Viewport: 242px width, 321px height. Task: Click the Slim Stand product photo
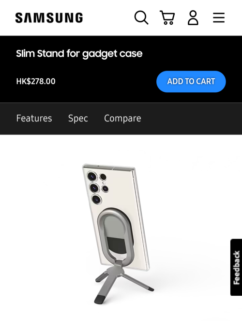[119, 234]
